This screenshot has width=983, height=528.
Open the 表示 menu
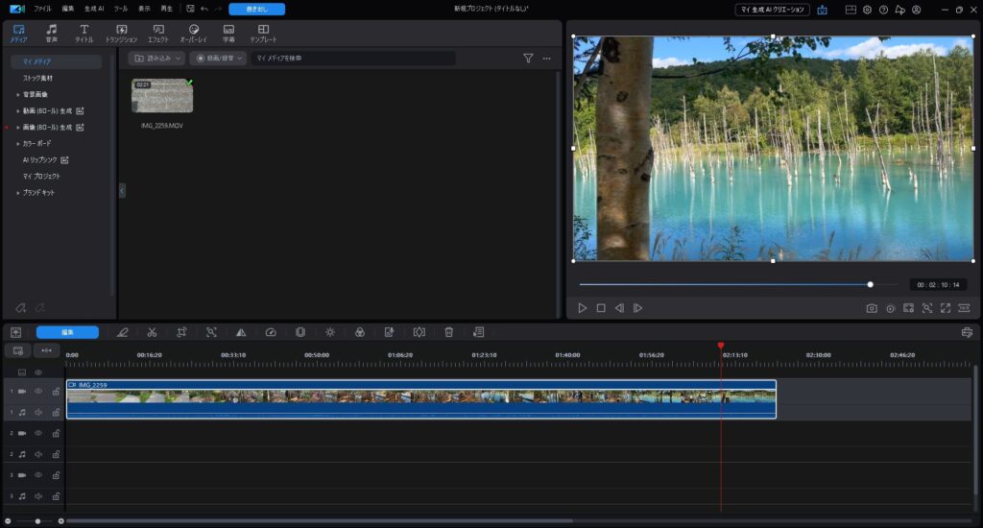[x=144, y=9]
